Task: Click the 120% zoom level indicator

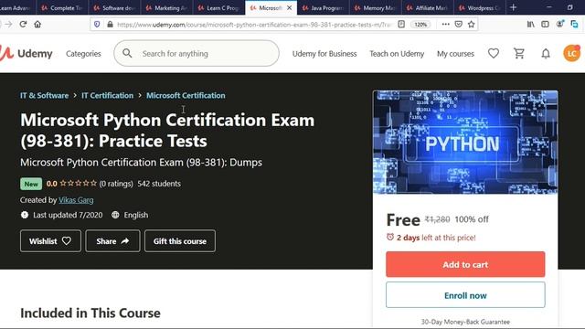Action: coord(420,25)
